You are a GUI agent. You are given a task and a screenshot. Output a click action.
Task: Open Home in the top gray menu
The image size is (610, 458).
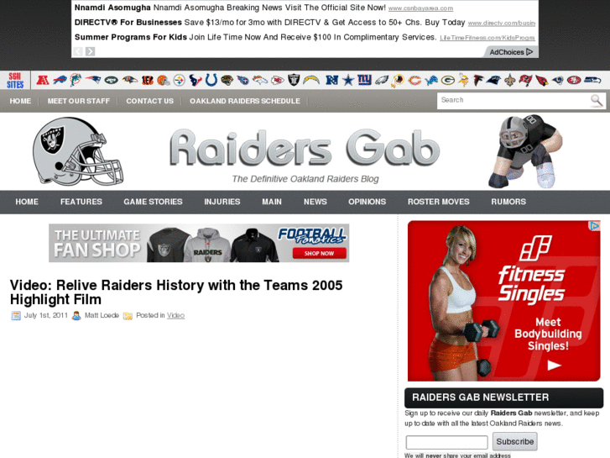[x=20, y=101]
